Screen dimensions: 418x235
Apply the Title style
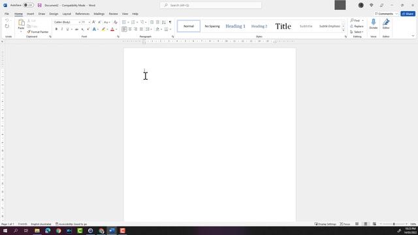[x=283, y=26]
